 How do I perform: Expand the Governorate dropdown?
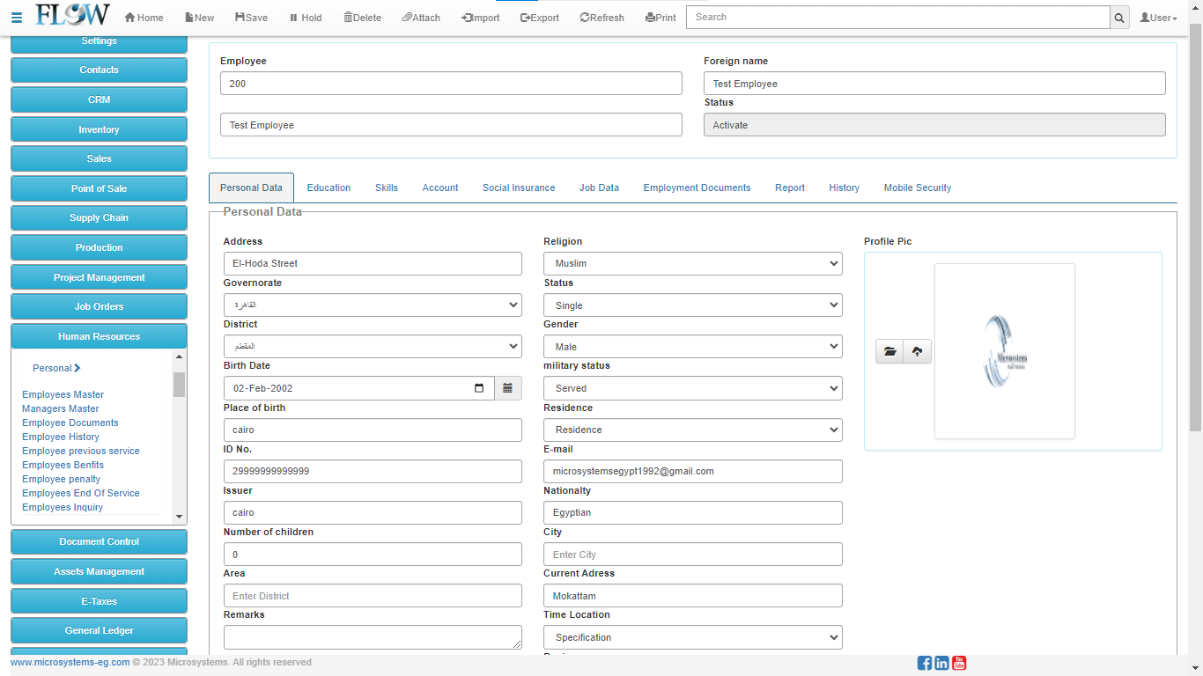point(372,305)
